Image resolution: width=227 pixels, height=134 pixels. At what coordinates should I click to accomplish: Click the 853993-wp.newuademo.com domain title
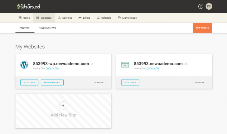61,64
